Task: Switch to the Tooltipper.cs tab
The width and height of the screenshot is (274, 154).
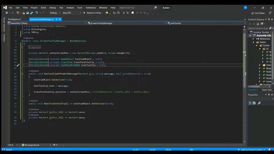Action: pos(15,19)
